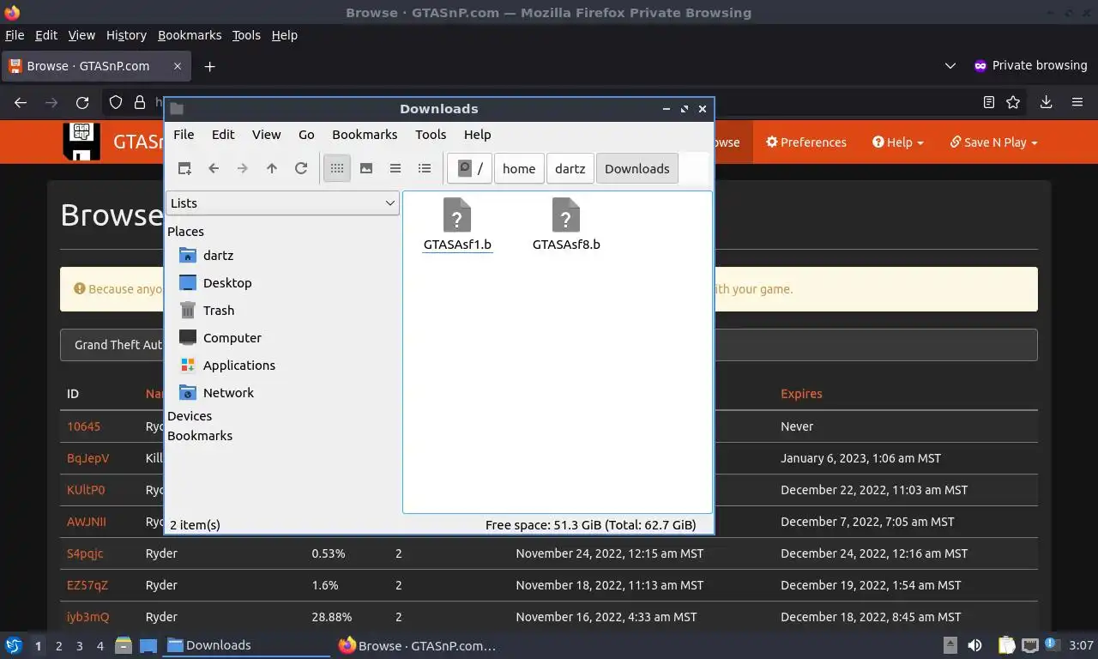Viewport: 1098px width, 659px height.
Task: Bookmark this page with the star
Action: pos(1013,102)
